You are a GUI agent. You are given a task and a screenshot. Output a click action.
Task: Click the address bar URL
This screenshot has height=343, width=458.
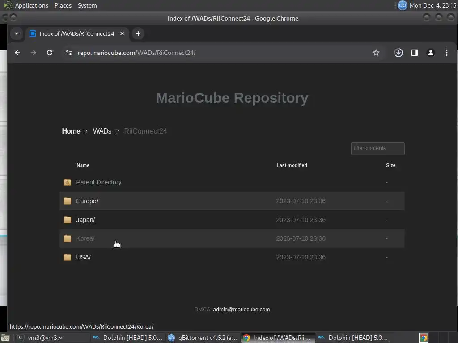pyautogui.click(x=136, y=53)
